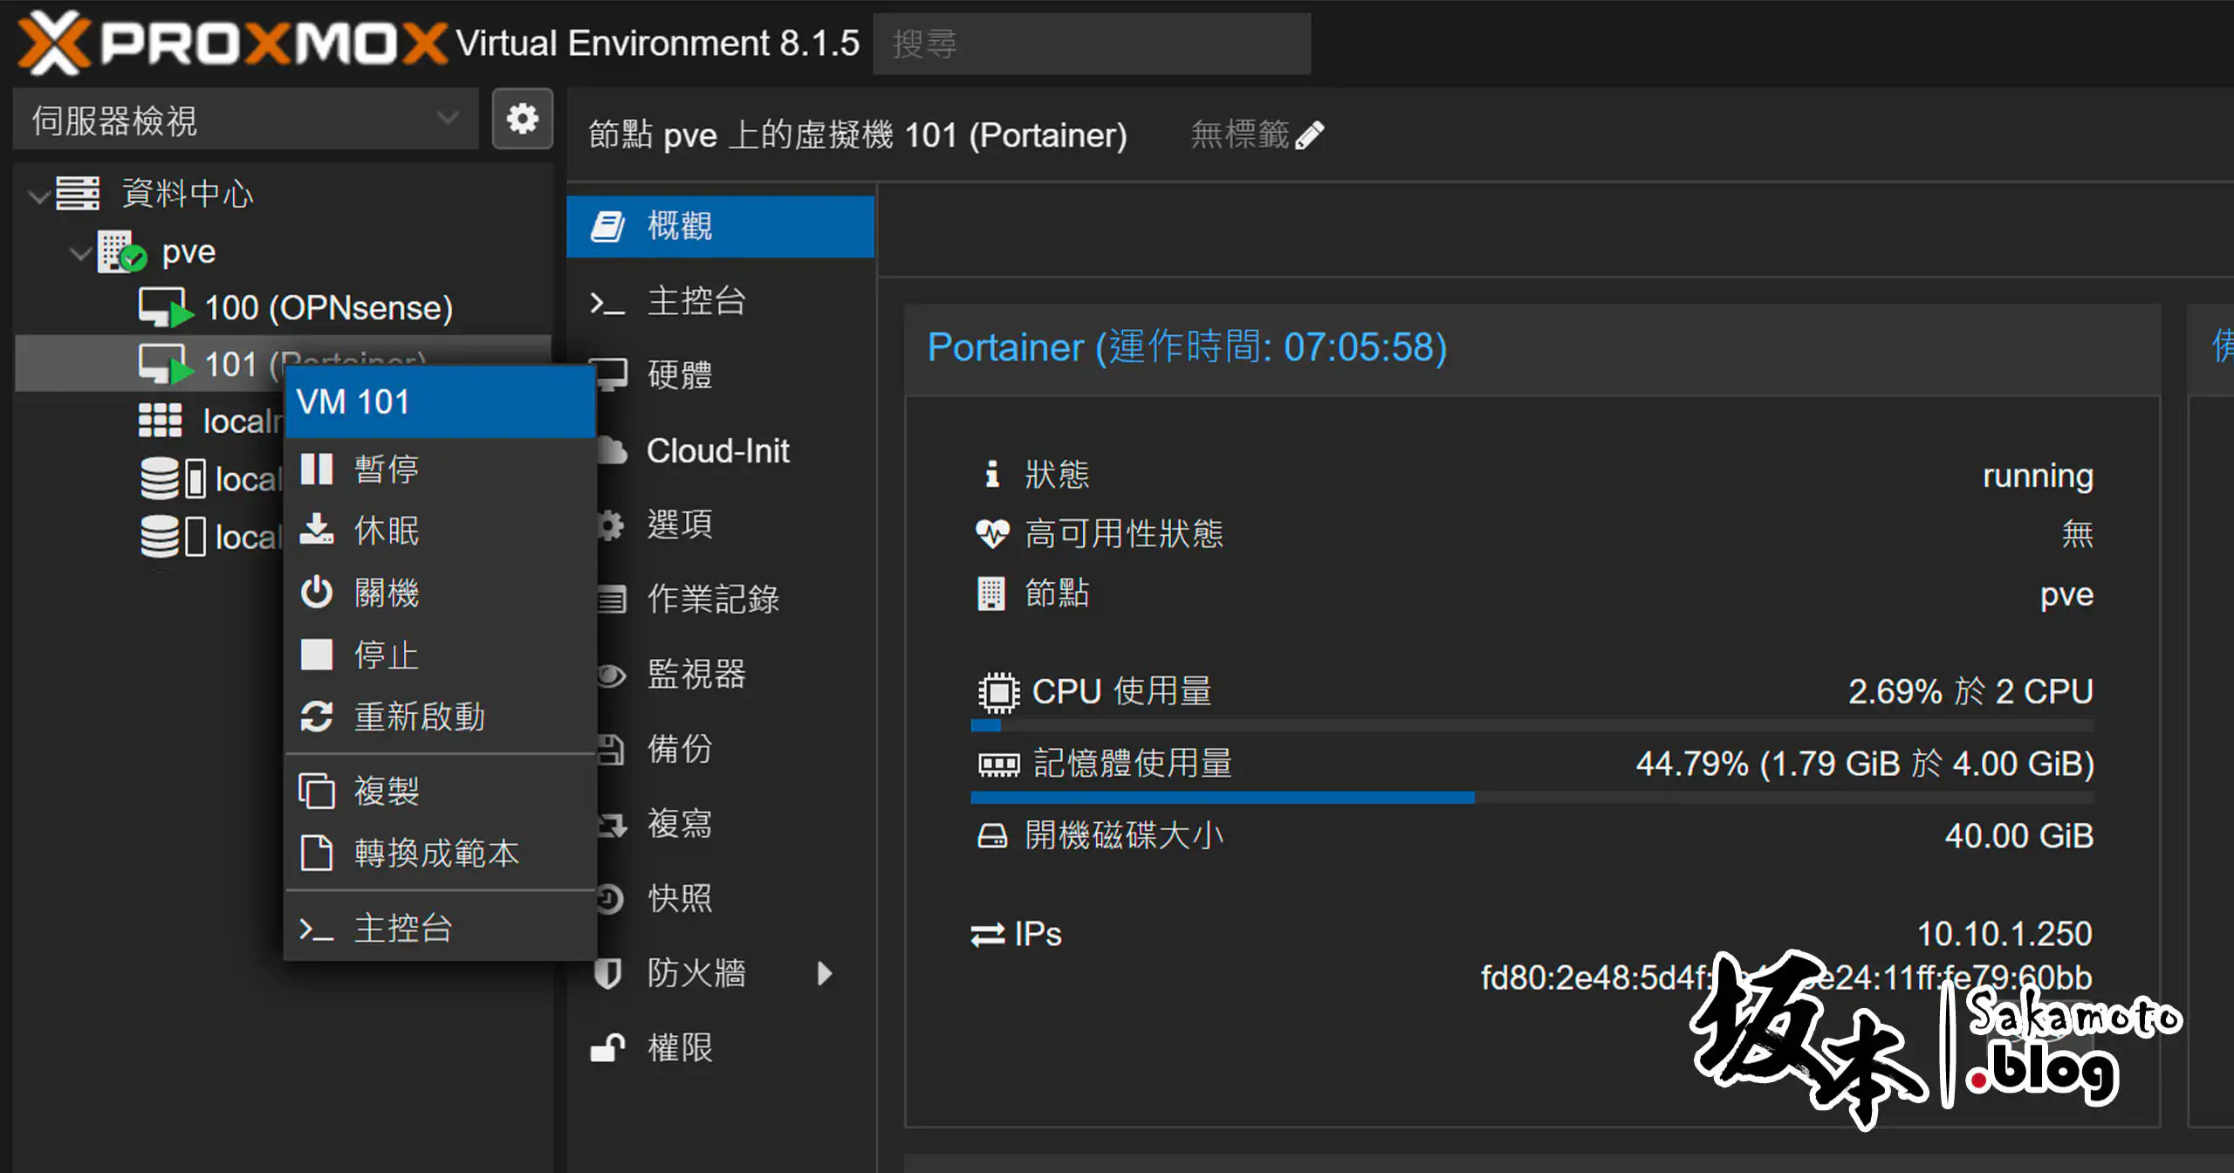Select VM 100 (OPNsense) in the tree
Screen dimensions: 2234x1173
tap(328, 308)
